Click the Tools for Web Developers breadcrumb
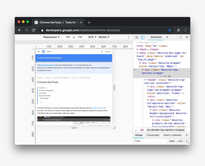Screen dimensions: 205x166 (61, 78)
